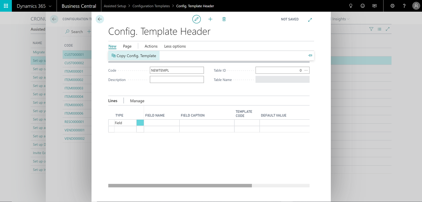This screenshot has width=422, height=202.
Task: Open Business Central settings gear
Action: tap(392, 6)
